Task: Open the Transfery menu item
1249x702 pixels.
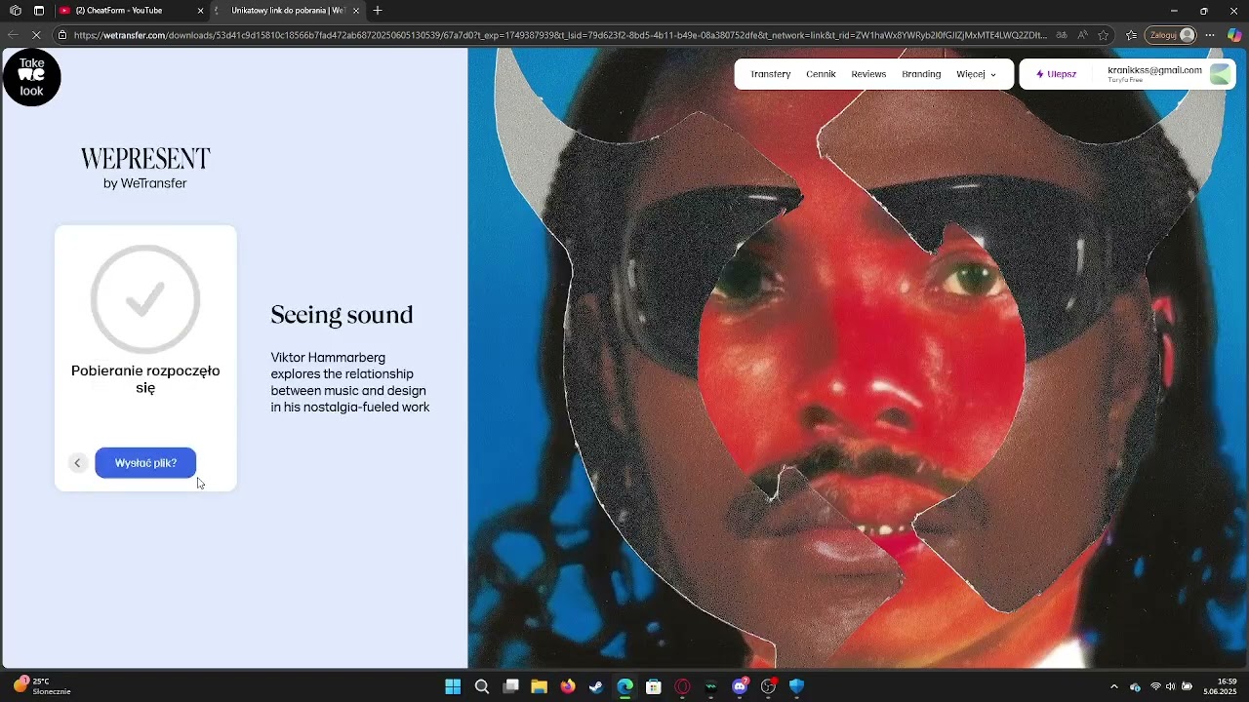Action: tap(771, 74)
